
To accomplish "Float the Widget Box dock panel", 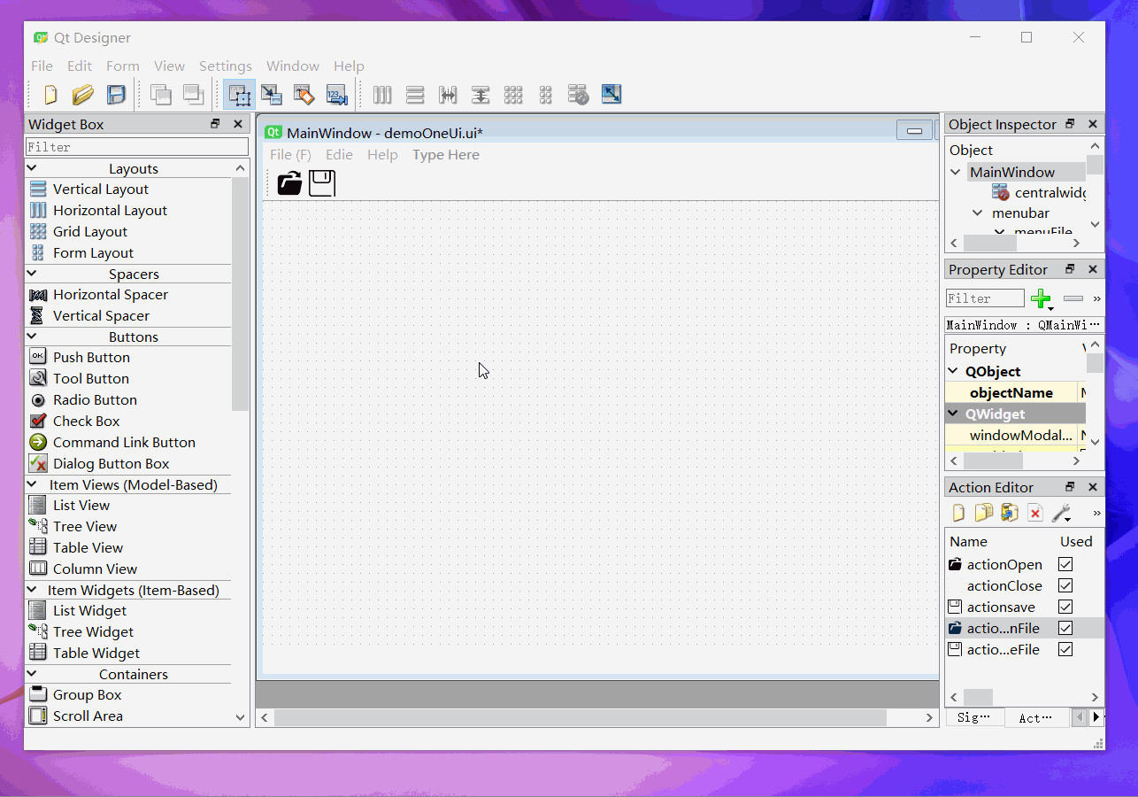I will pyautogui.click(x=215, y=124).
